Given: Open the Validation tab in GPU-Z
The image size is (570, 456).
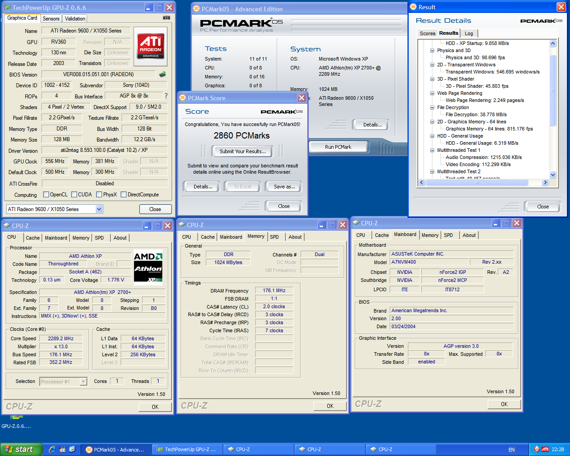Looking at the screenshot, I should [75, 19].
